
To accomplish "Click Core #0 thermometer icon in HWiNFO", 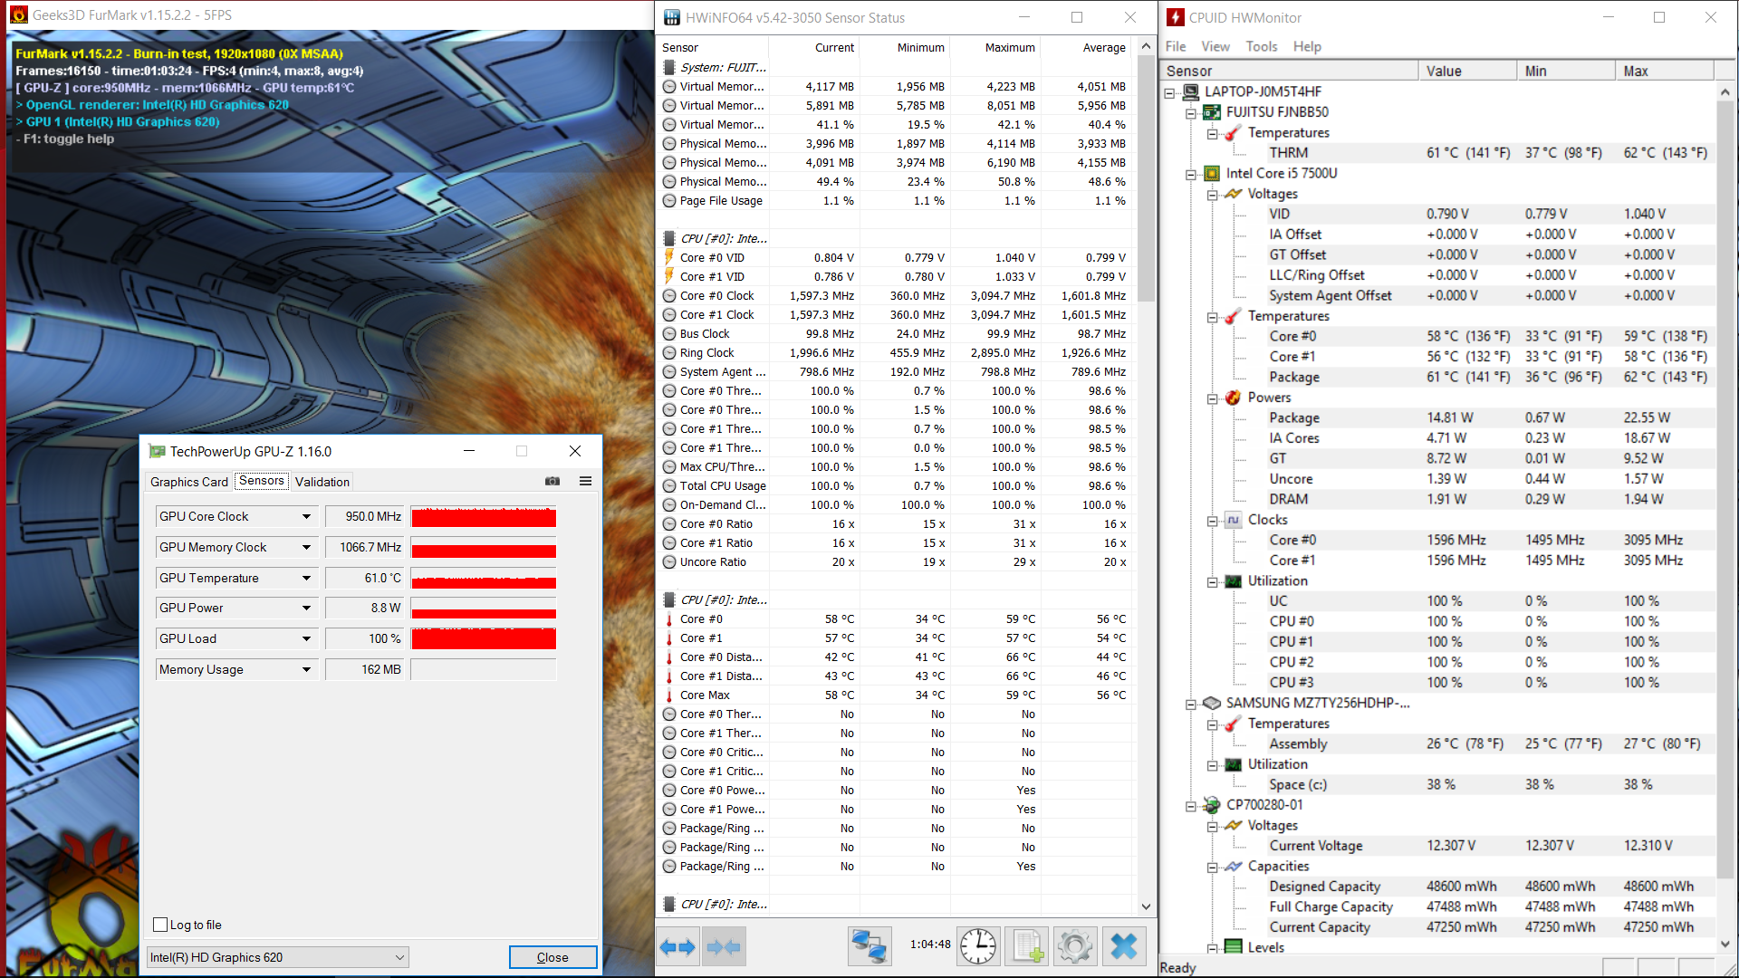I will [x=669, y=619].
